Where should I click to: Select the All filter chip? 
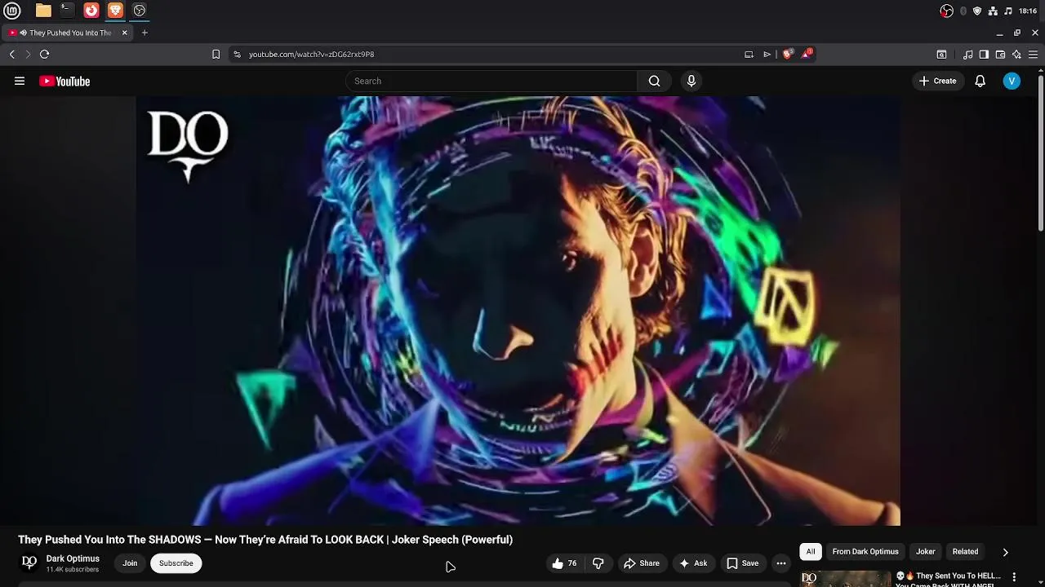tap(811, 552)
